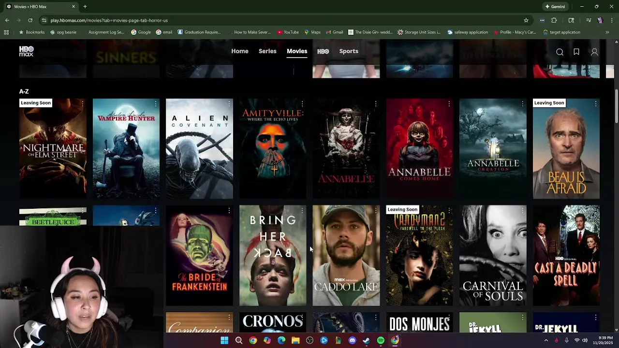View site information icon in address bar

coord(44,20)
